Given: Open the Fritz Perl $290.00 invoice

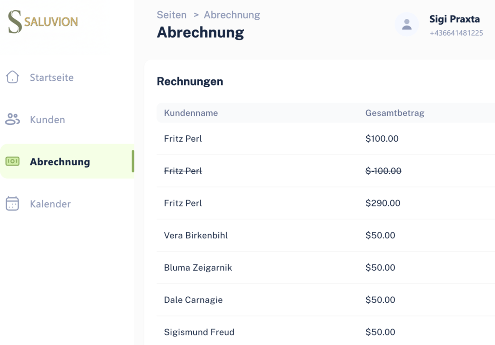Looking at the screenshot, I should (x=183, y=203).
